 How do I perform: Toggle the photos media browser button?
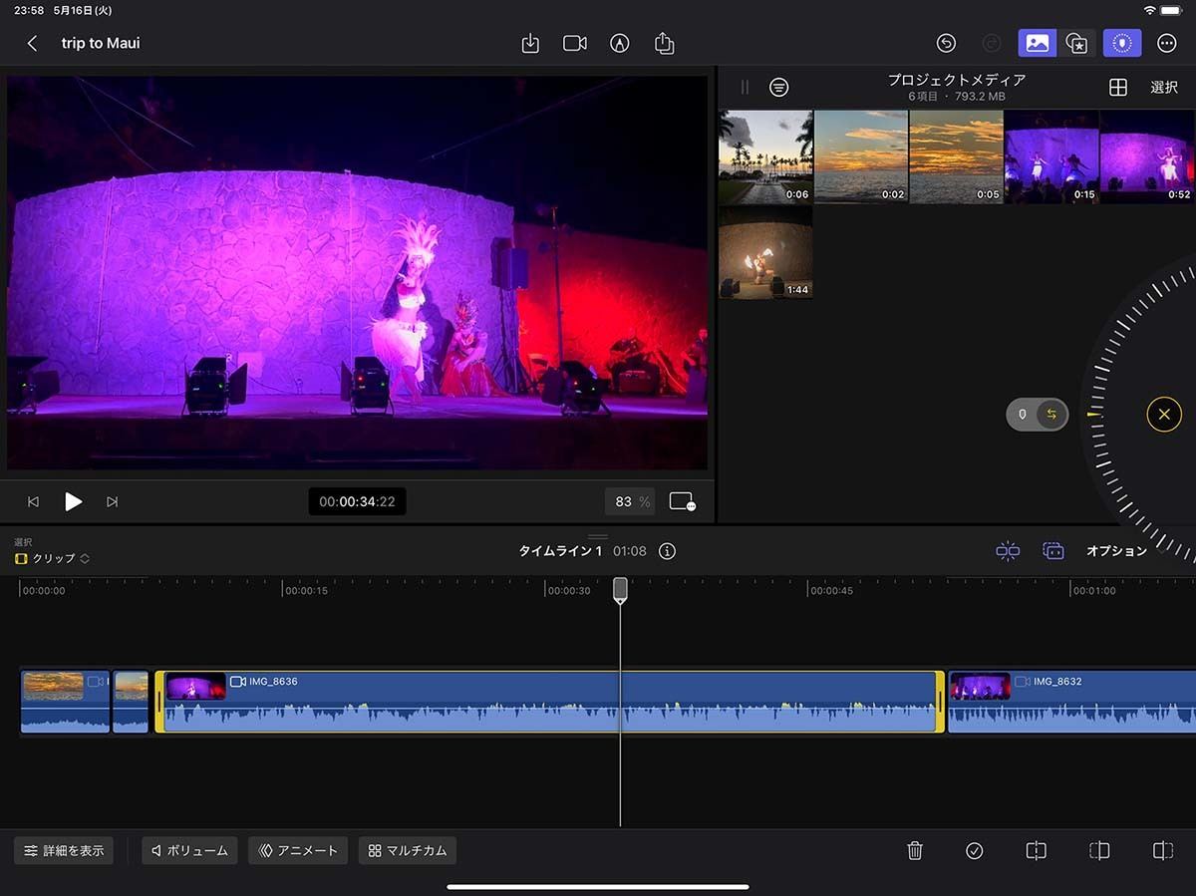[x=1037, y=43]
